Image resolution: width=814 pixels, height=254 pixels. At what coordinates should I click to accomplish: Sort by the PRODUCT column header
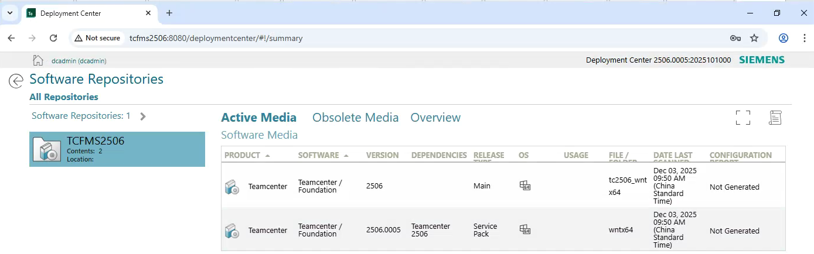point(247,155)
